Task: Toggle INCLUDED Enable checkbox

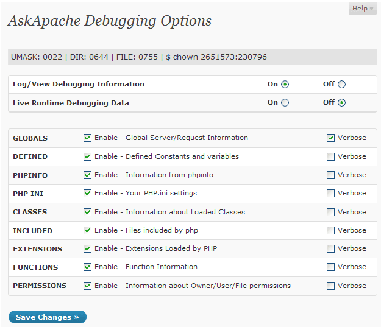Action: (87, 230)
